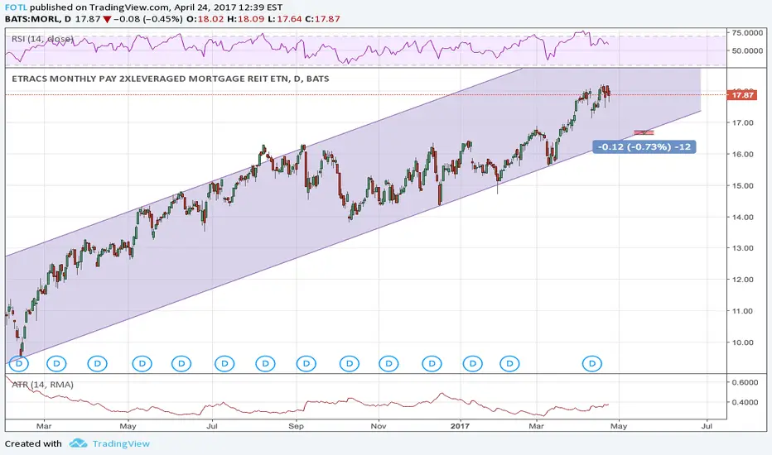Select the L:17.64 low value
772x455 pixels.
[285, 19]
